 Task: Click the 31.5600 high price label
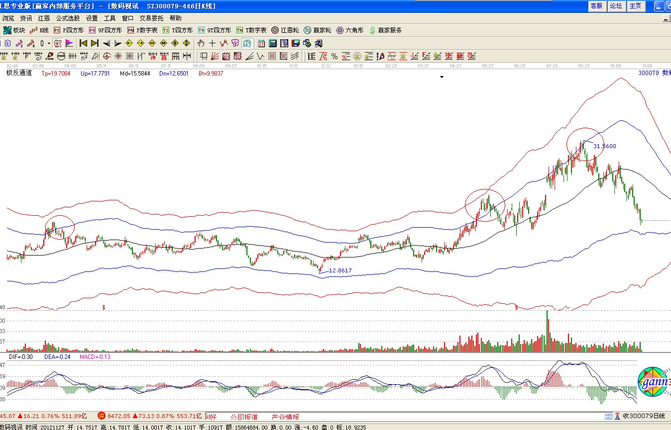(x=604, y=146)
